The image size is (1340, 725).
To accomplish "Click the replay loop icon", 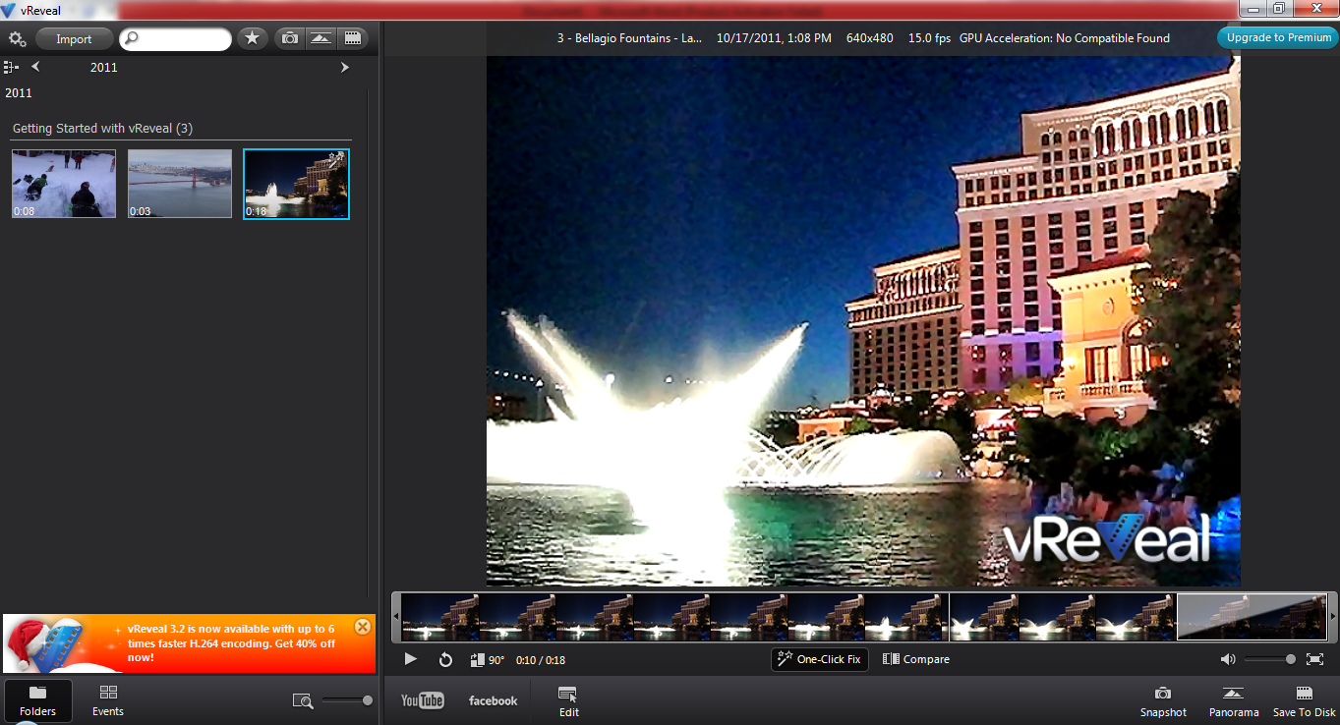I will coord(445,660).
